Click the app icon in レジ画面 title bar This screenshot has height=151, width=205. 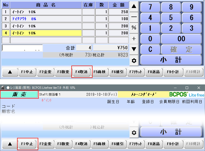coord(3,88)
